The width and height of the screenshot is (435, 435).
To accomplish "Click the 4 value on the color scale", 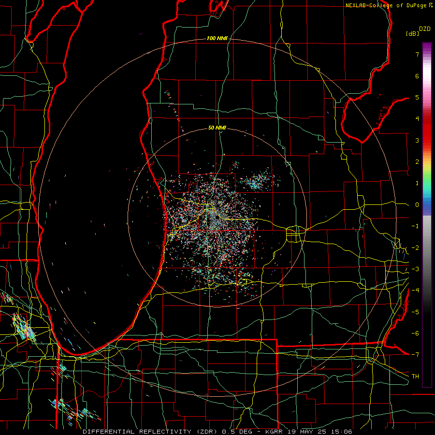I will [x=417, y=119].
